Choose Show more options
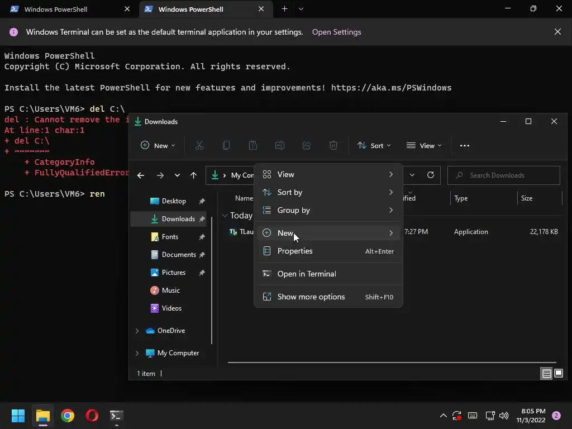Viewport: 572px width, 429px height. pos(328,297)
